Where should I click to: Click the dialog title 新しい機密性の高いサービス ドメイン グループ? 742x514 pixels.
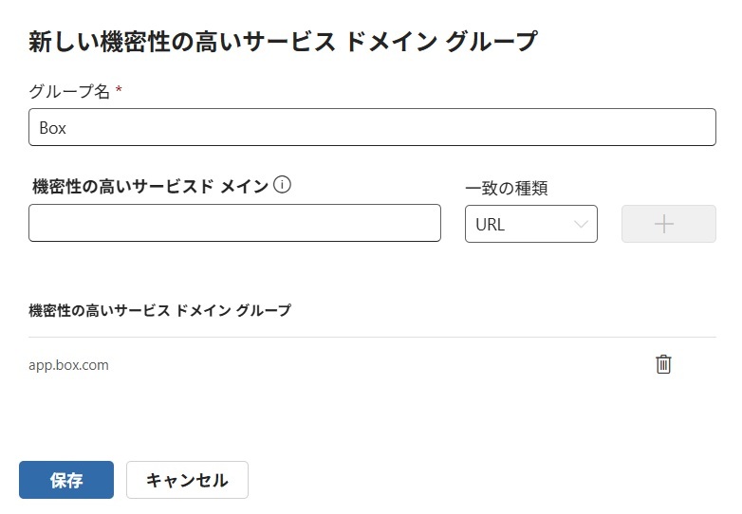pos(283,42)
